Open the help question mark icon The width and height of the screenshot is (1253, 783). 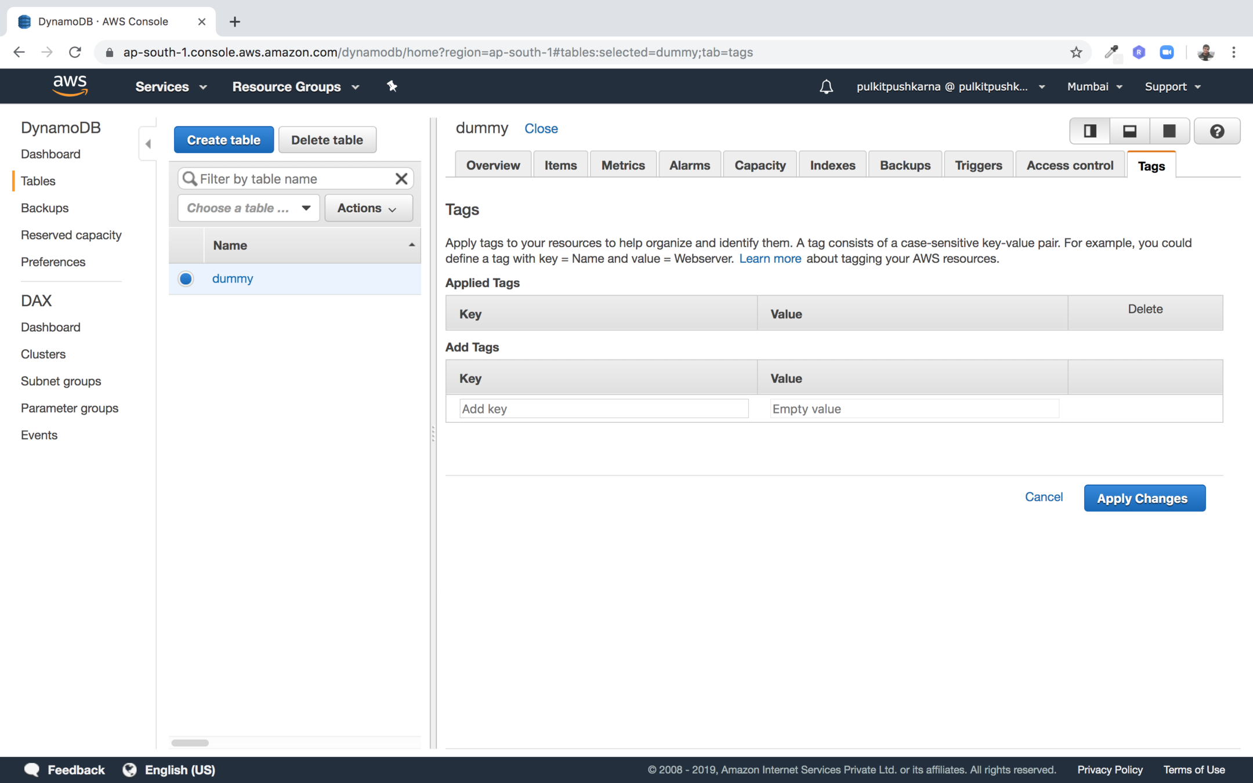pyautogui.click(x=1217, y=132)
